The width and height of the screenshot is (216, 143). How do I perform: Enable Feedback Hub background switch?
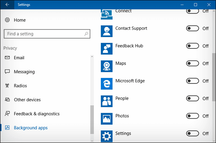[x=193, y=46]
